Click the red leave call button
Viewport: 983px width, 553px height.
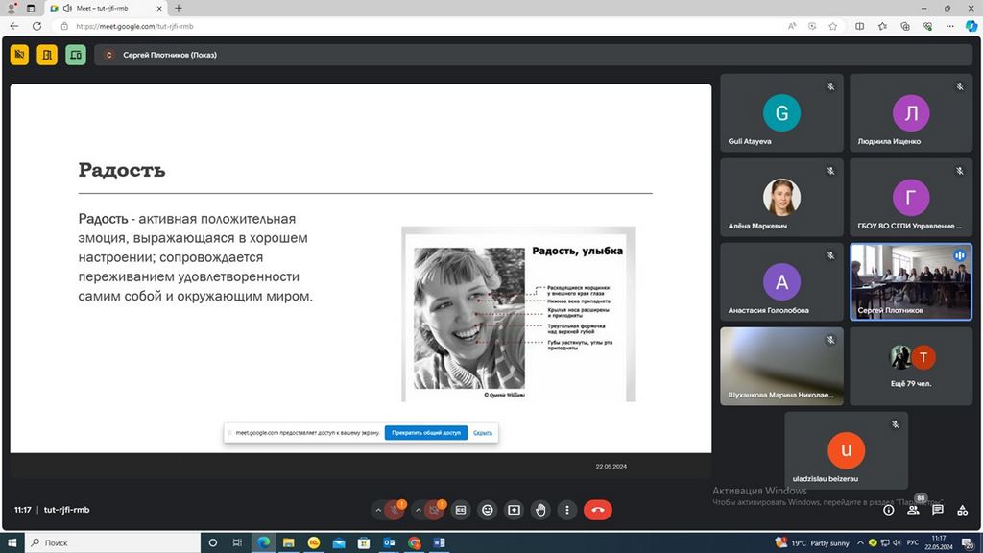point(597,510)
